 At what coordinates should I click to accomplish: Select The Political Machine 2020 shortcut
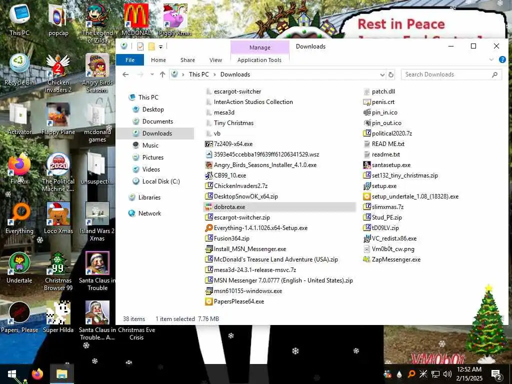pyautogui.click(x=58, y=172)
